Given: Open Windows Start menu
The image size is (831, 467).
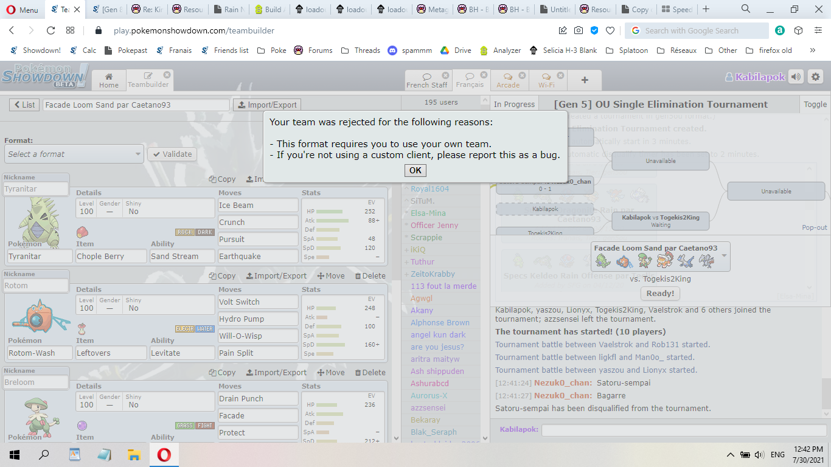Looking at the screenshot, I should click(15, 454).
